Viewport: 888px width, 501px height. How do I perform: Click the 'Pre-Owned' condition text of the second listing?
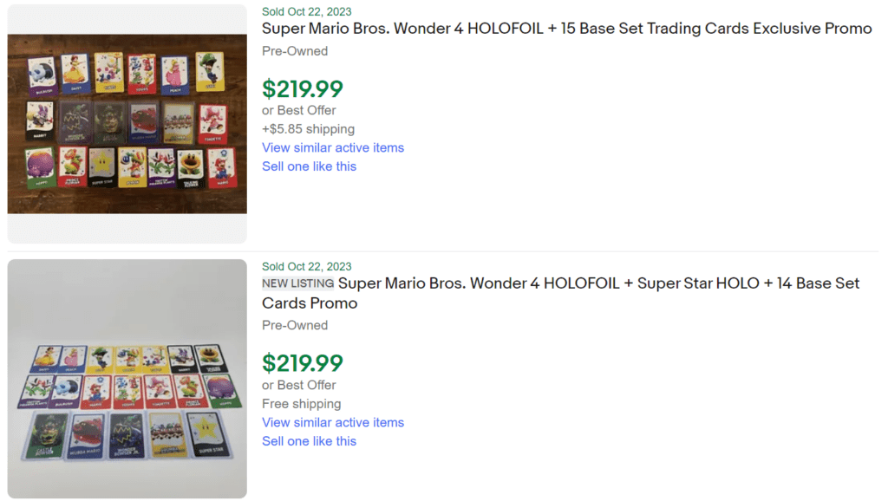pyautogui.click(x=294, y=325)
